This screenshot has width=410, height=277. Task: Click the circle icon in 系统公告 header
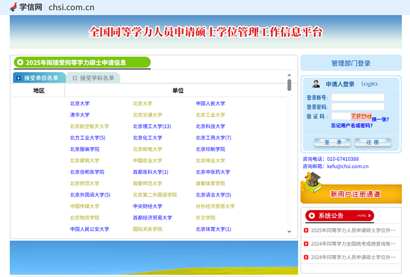(x=311, y=216)
